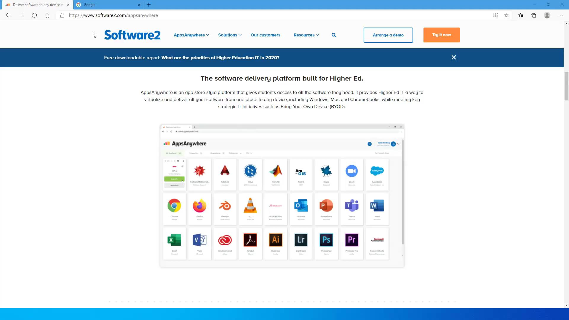Expand the Resources dropdown menu

point(306,35)
